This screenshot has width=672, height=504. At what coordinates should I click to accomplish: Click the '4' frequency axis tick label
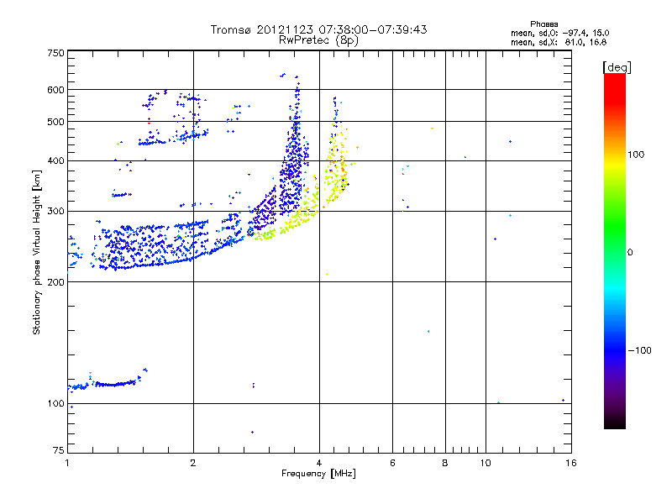coord(319,463)
